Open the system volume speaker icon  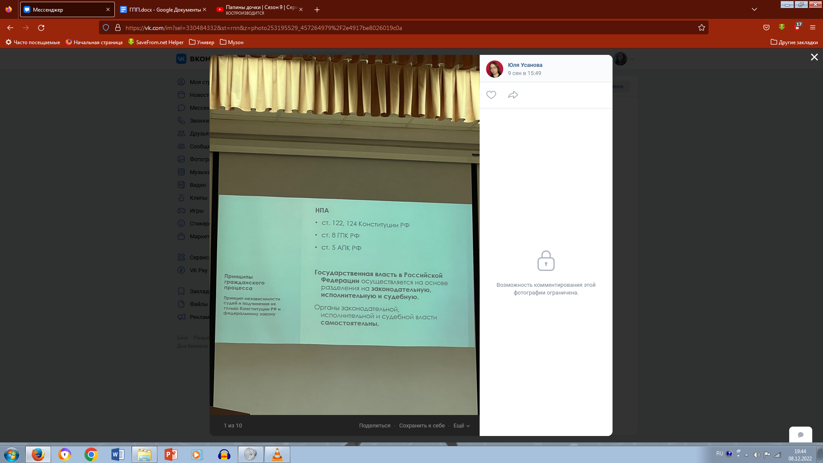click(757, 455)
